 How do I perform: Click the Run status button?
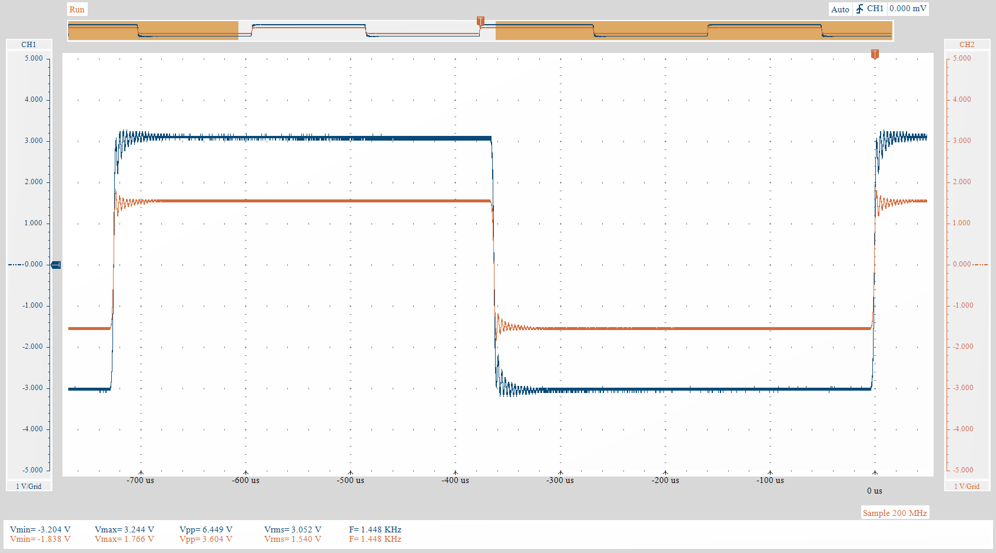tap(77, 9)
